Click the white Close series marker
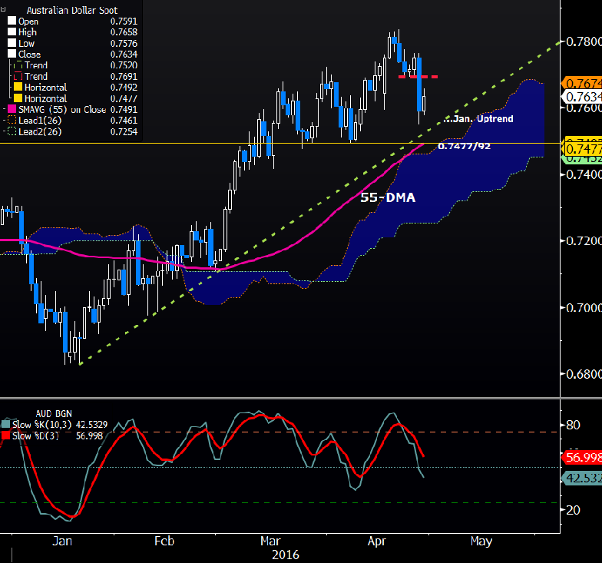The image size is (602, 563). pos(12,55)
